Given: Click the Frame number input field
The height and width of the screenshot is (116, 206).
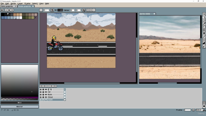Looking at the screenshot, I should point(187,110).
